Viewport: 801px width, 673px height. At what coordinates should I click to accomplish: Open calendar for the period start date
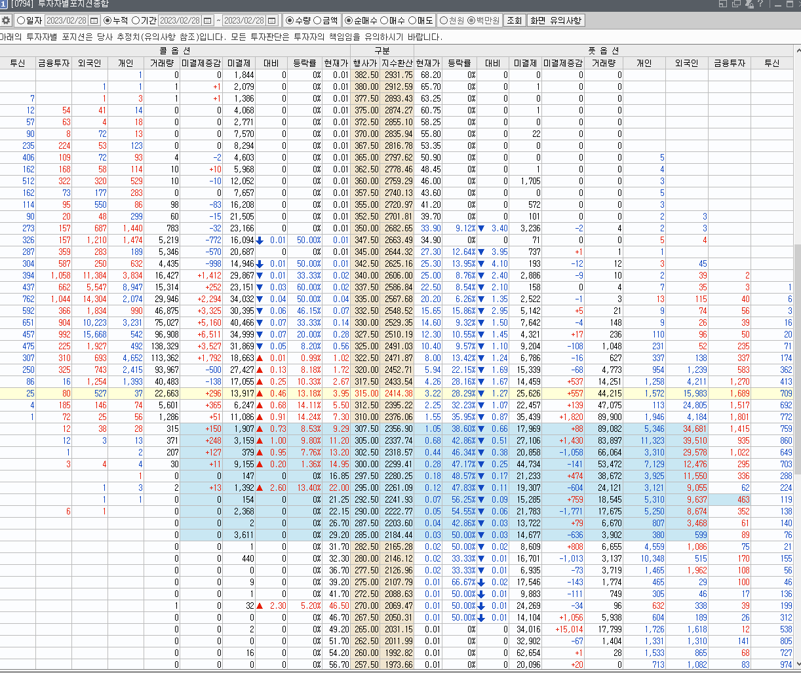208,20
